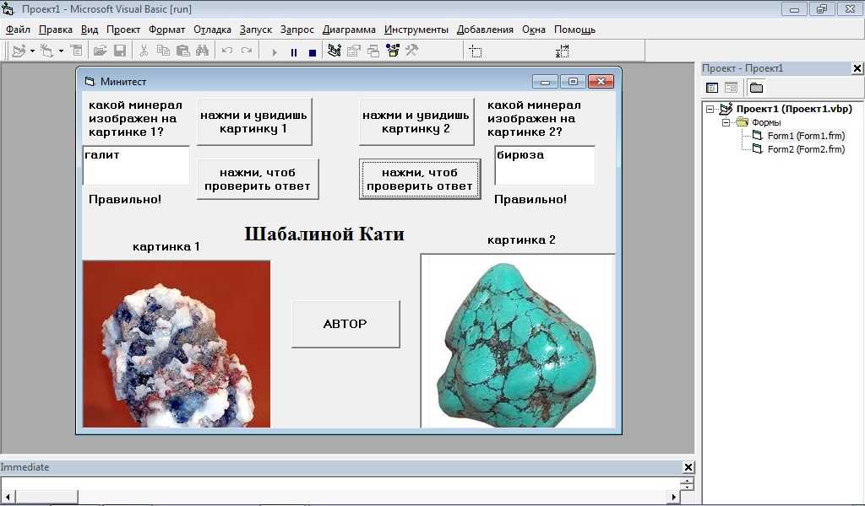
Task: Open the Object Browser toolbar icon
Action: click(393, 51)
